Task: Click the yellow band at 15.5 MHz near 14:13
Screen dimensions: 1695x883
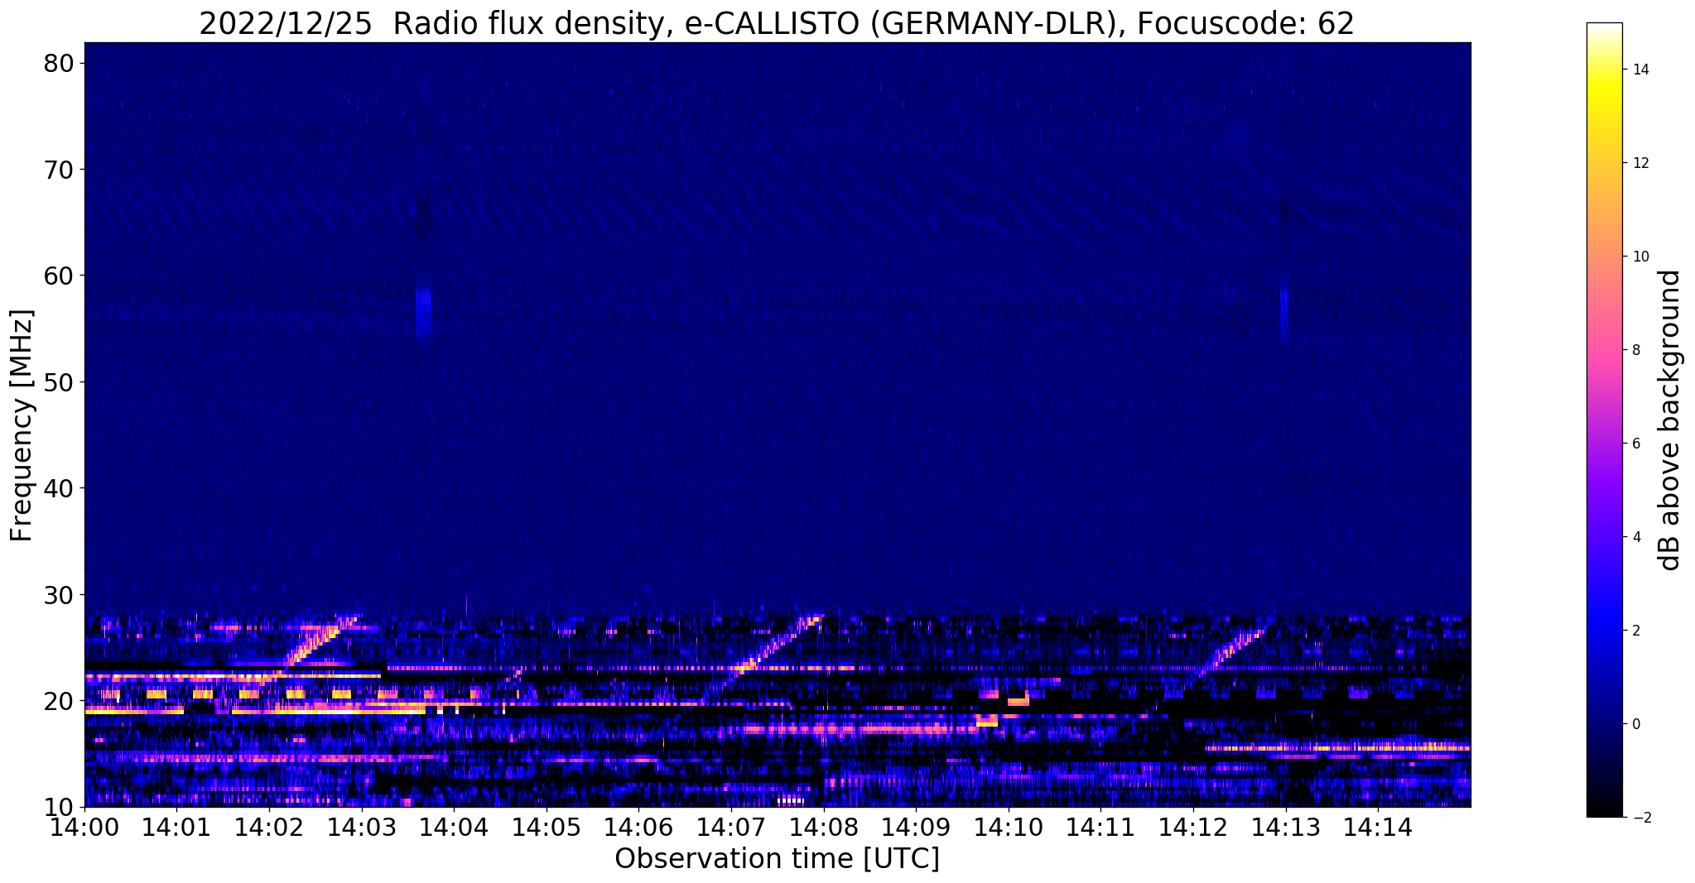Action: click(1338, 748)
